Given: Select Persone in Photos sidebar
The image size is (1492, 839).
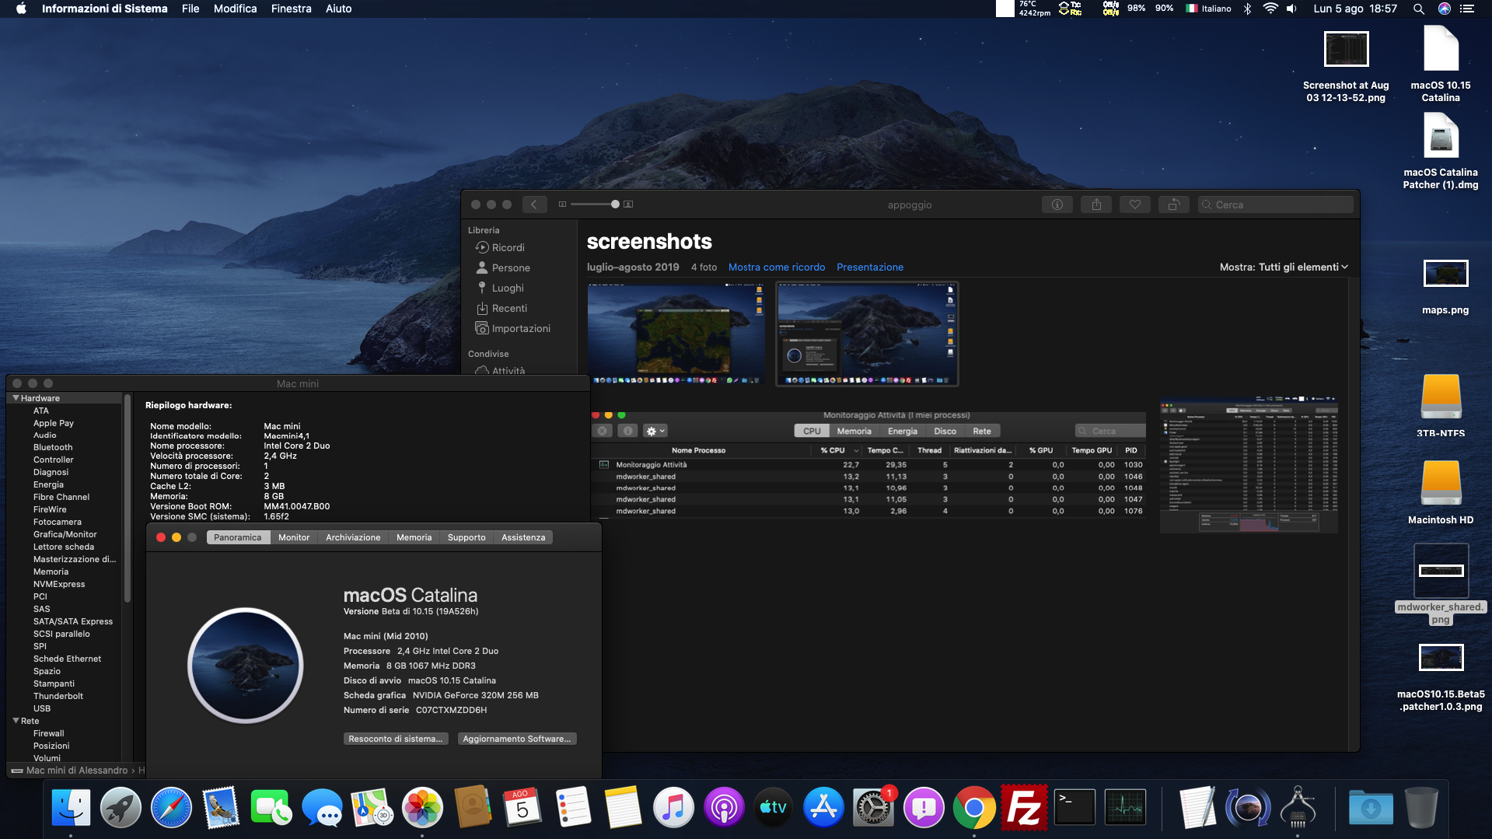Looking at the screenshot, I should pos(511,267).
